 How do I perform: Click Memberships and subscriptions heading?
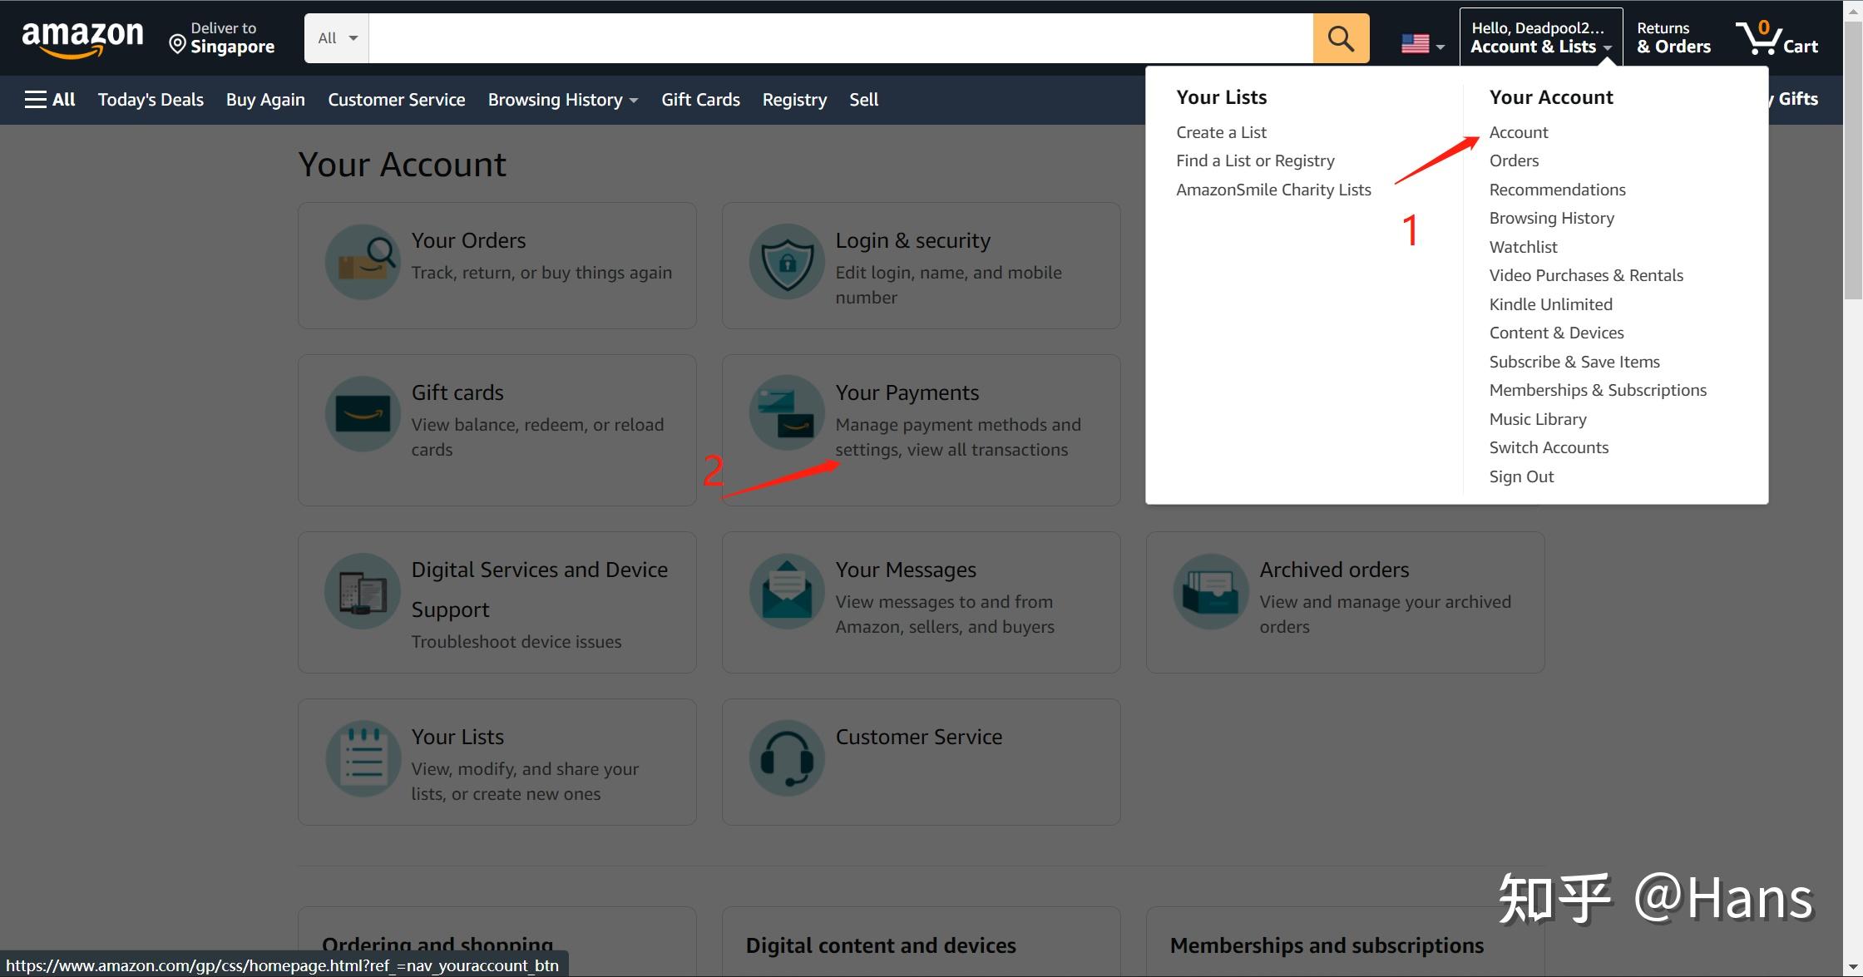pos(1327,945)
